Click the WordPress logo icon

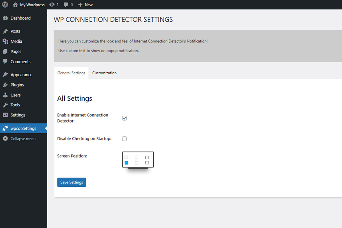point(5,5)
